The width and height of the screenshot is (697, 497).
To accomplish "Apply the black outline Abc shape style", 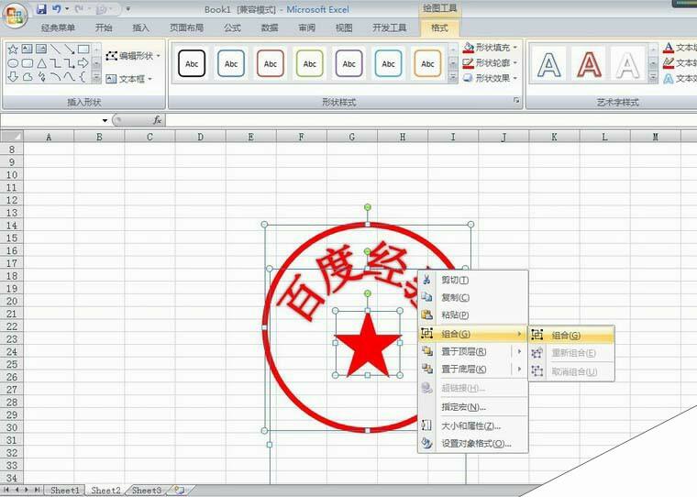I will (192, 63).
